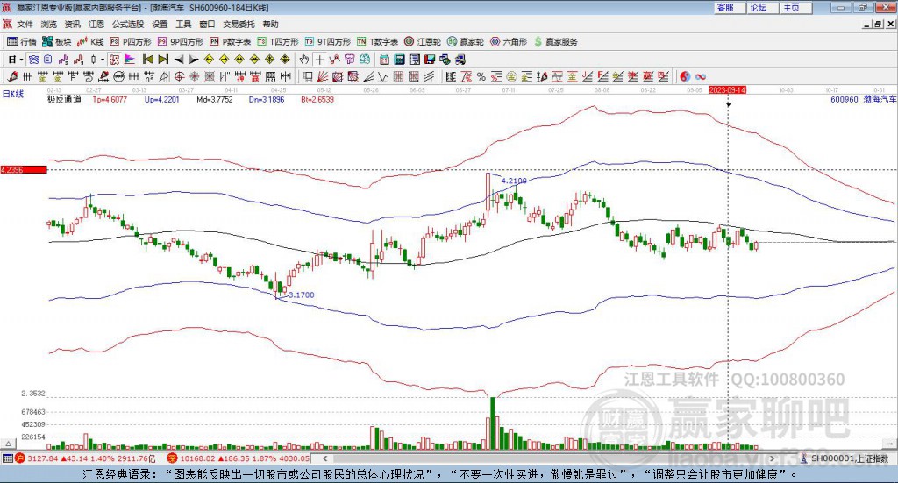Click the 主页 homepage button
The width and height of the screenshot is (898, 483).
(x=796, y=7)
